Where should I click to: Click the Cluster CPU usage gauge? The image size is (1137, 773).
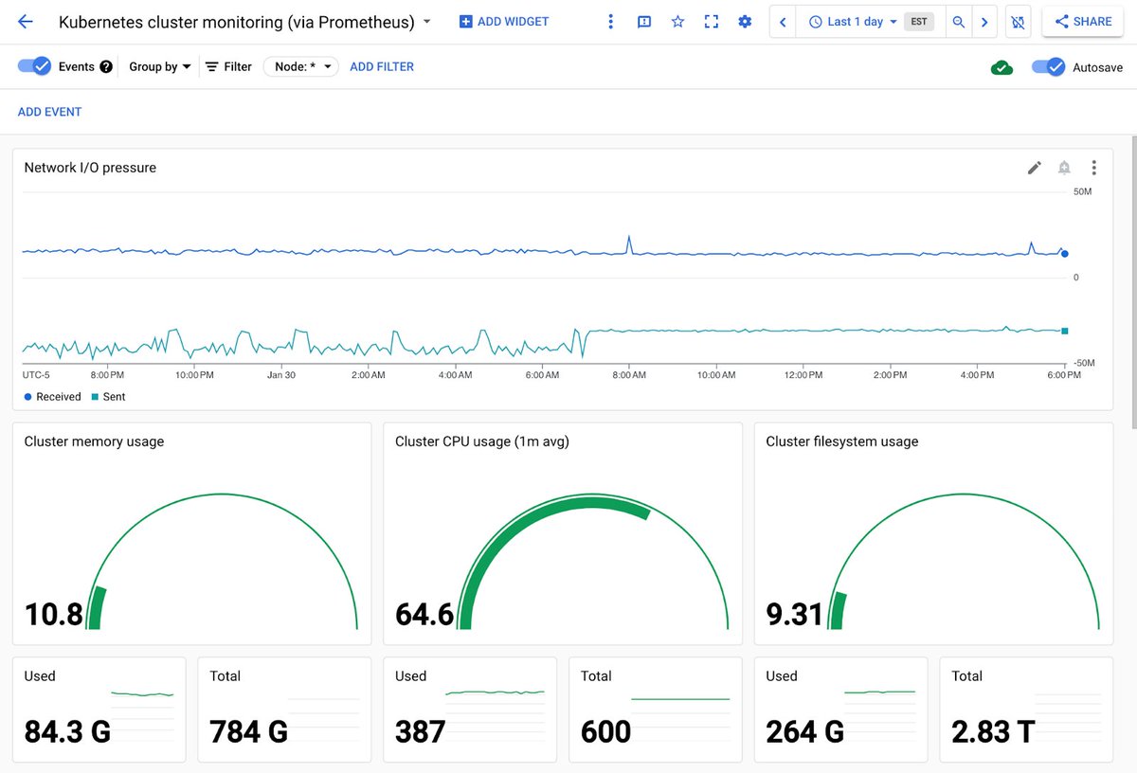(x=593, y=562)
